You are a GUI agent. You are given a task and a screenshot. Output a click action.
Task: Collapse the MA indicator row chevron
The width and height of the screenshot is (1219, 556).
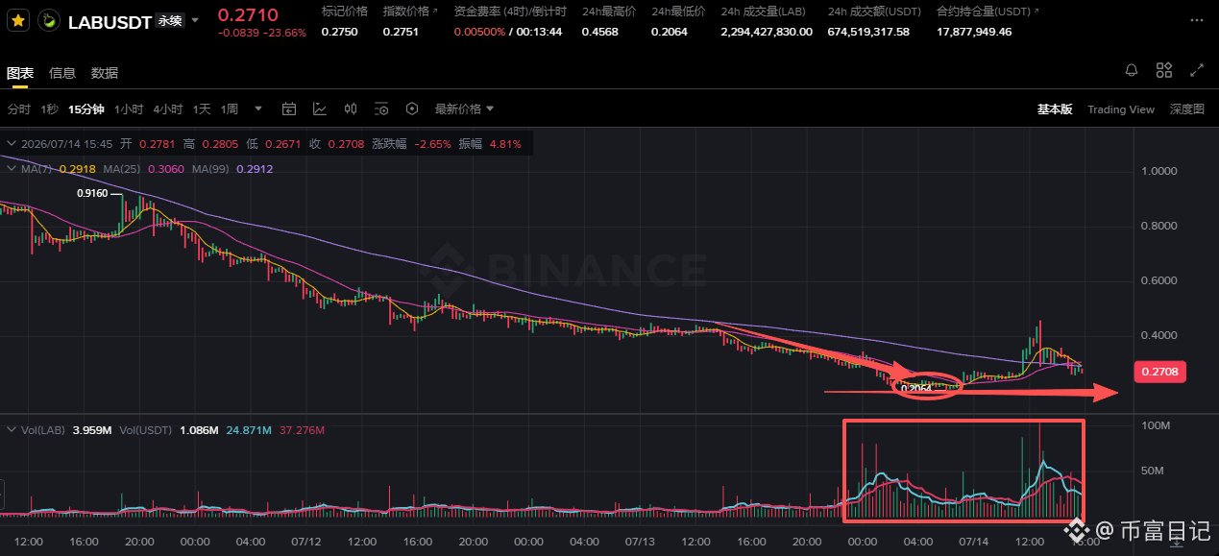pos(12,169)
